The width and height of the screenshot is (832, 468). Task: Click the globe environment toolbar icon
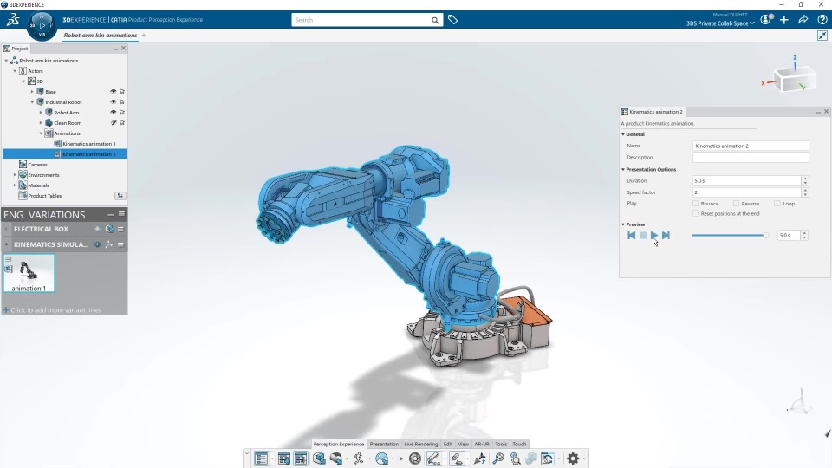click(x=381, y=458)
